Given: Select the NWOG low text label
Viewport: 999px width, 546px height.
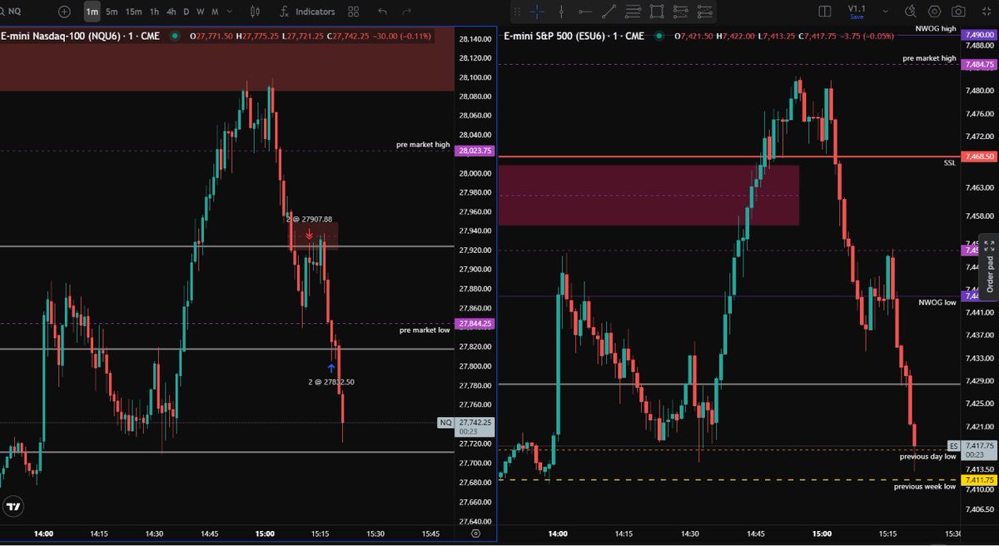Looking at the screenshot, I should pyautogui.click(x=937, y=303).
